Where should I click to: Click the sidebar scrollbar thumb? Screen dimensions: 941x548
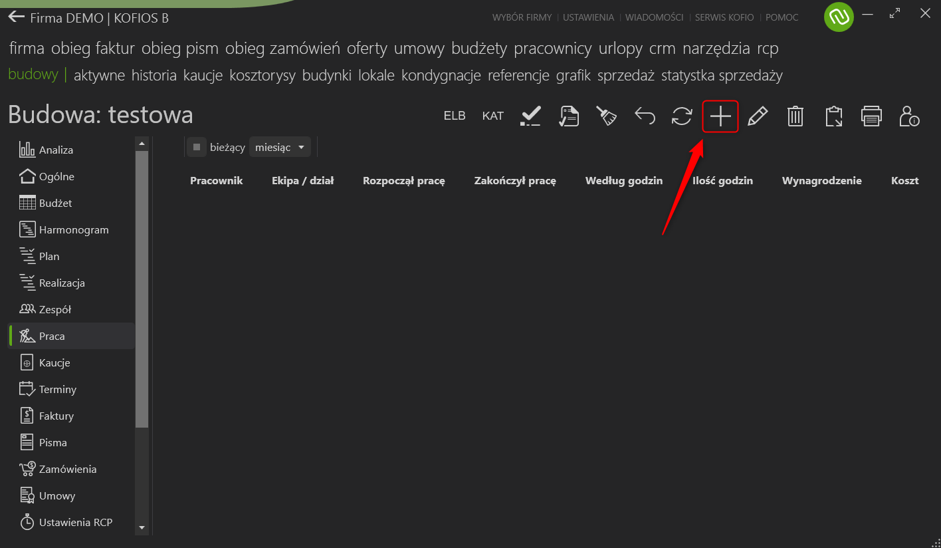142,289
